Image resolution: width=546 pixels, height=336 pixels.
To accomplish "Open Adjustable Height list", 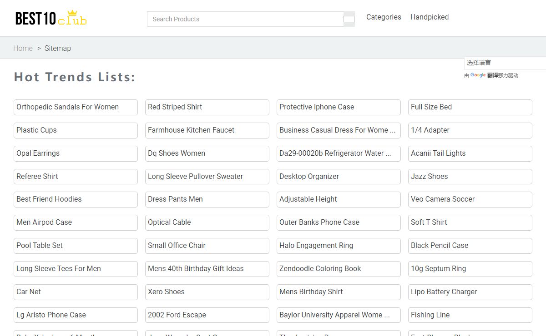I will point(339,199).
